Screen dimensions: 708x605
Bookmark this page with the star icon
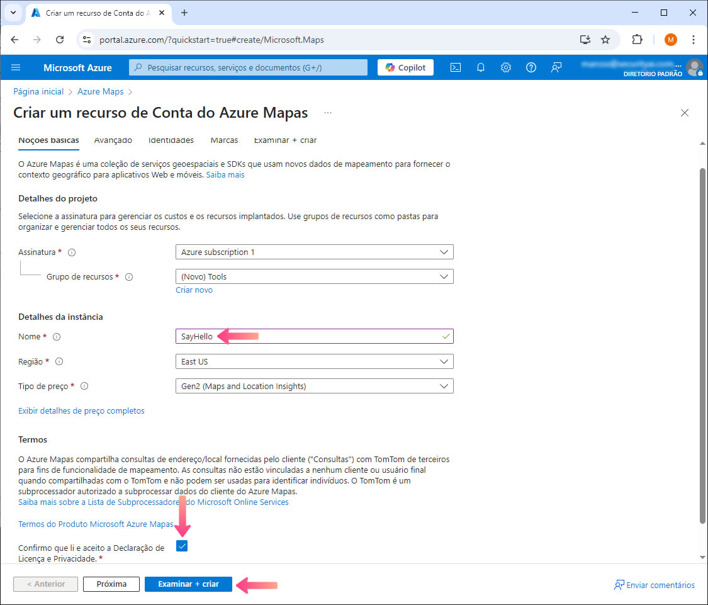click(x=605, y=40)
